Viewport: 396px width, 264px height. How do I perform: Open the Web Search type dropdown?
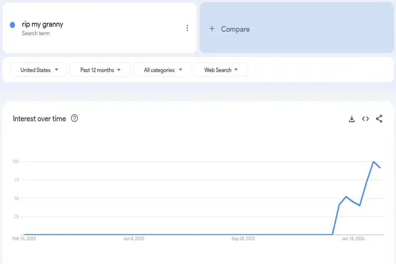tap(221, 70)
